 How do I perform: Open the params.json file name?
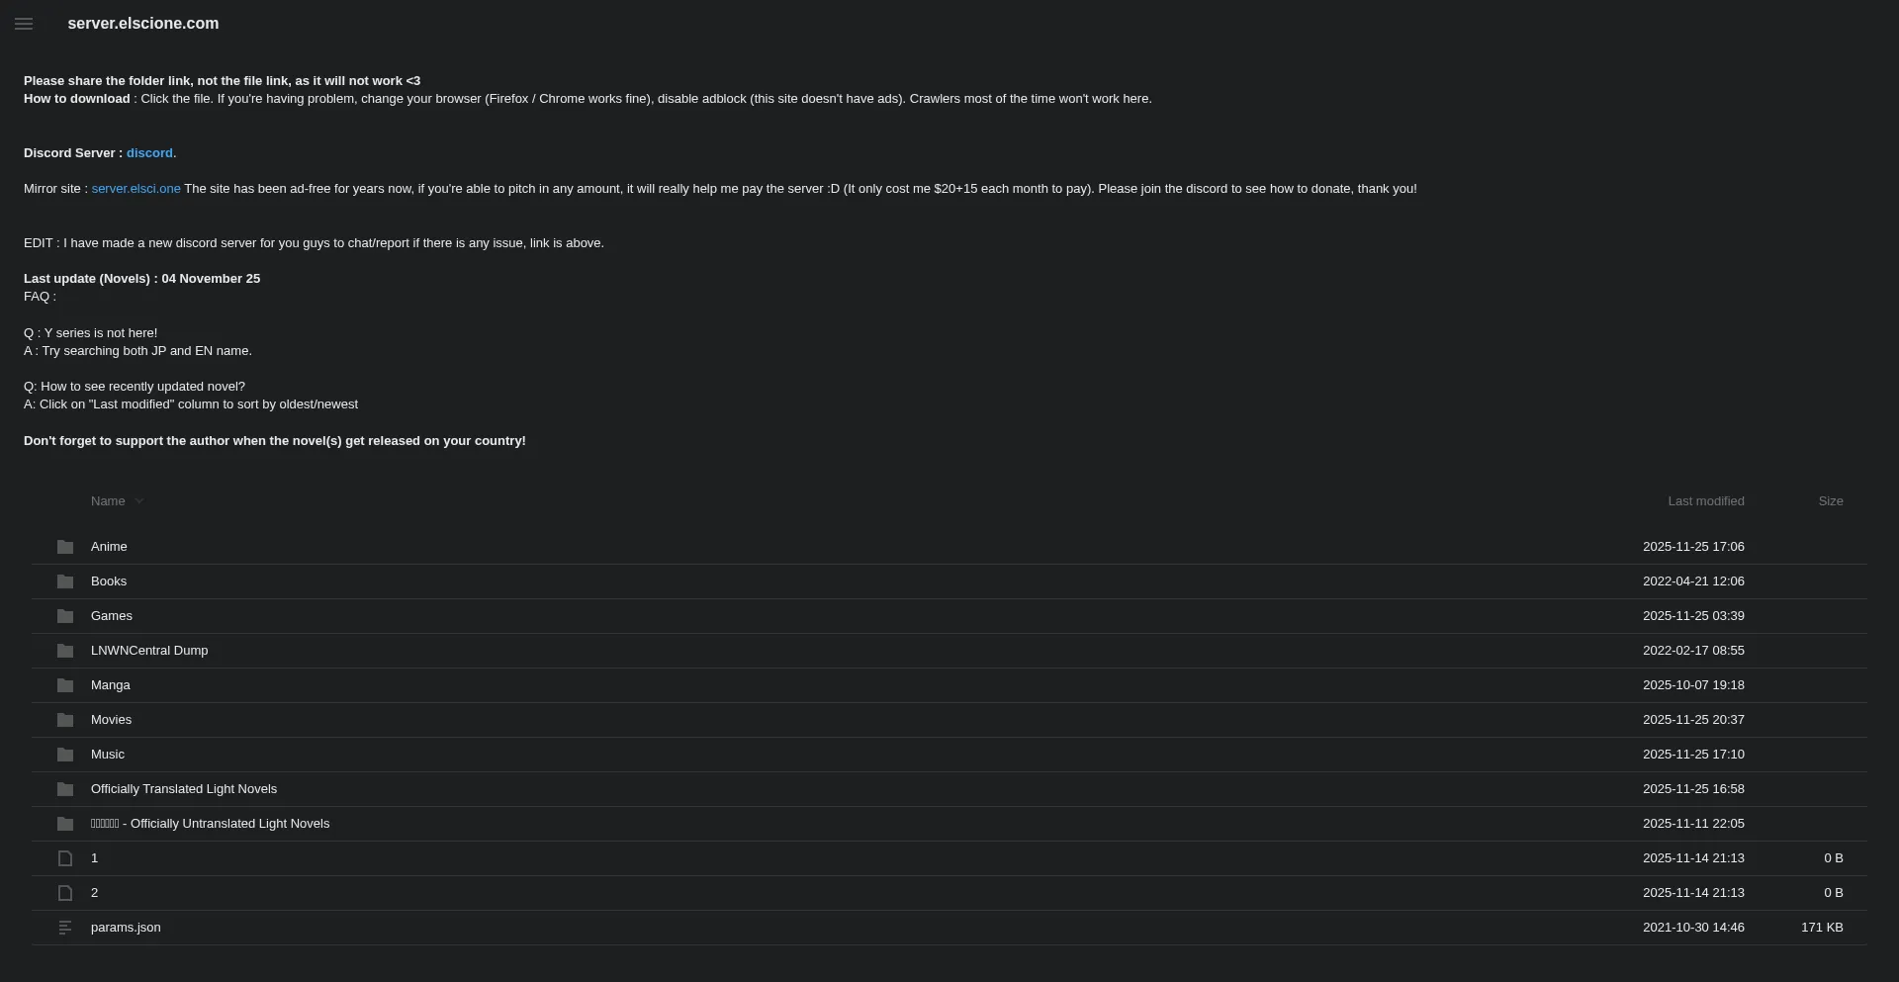pos(126,928)
